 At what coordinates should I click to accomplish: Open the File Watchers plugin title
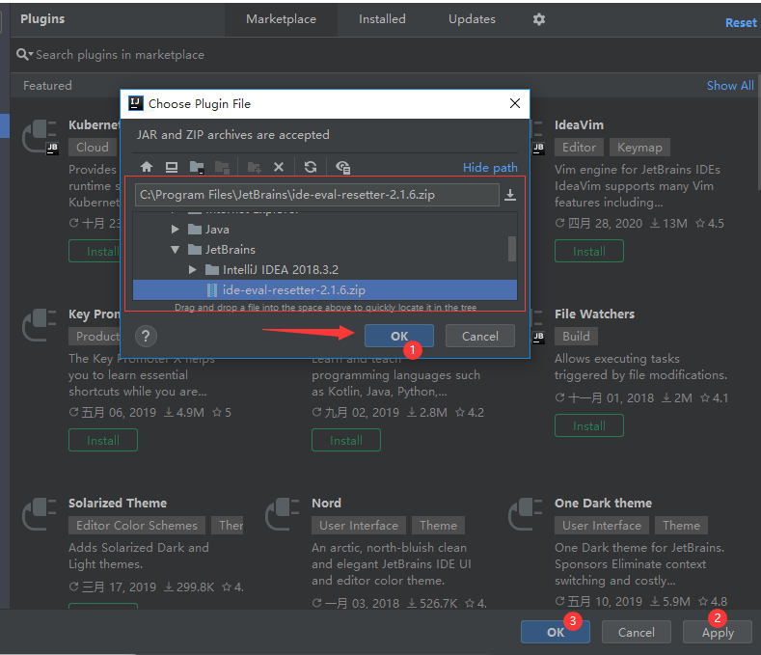point(594,314)
